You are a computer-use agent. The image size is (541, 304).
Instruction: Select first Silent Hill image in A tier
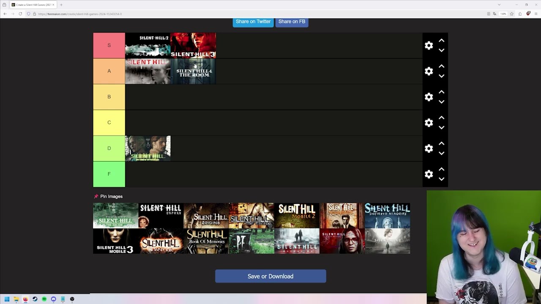(x=148, y=71)
